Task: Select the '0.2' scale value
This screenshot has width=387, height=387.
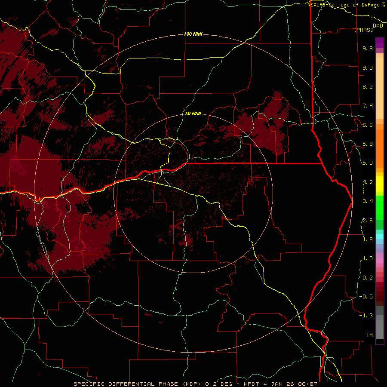Action: (x=368, y=278)
